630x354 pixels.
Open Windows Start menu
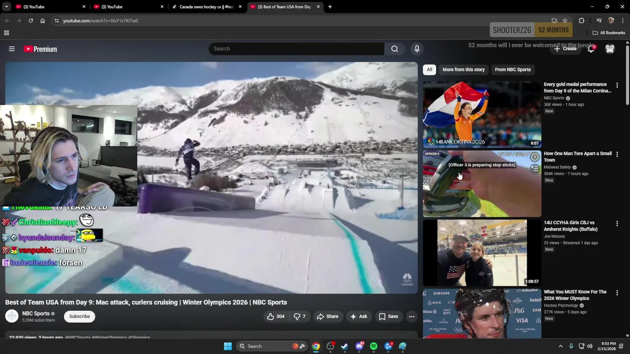[x=227, y=346]
